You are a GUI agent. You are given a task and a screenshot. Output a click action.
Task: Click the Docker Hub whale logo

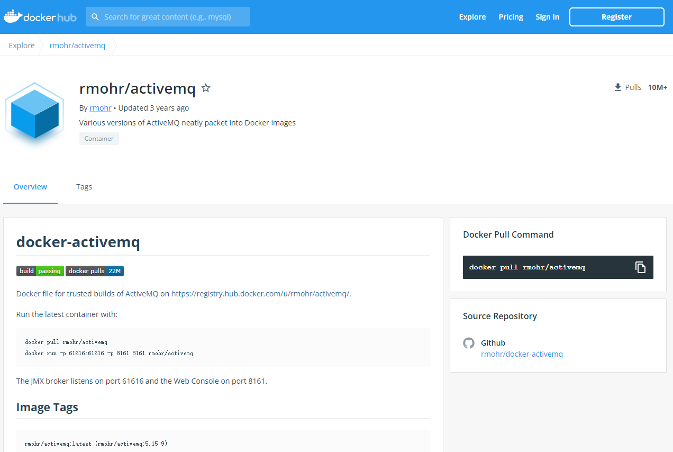tap(12, 16)
